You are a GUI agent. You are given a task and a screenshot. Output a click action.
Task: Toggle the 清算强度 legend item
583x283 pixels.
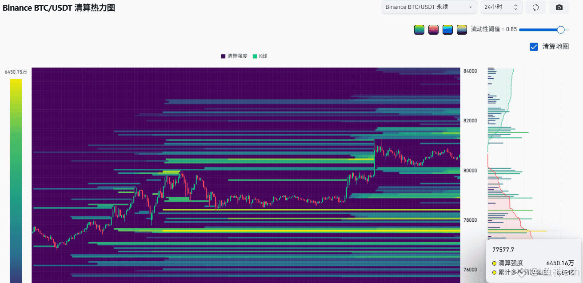234,56
